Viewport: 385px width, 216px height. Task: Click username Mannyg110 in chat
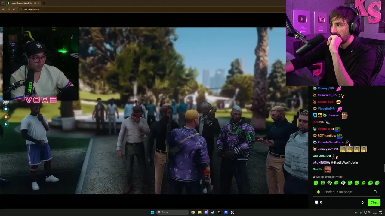click(x=326, y=88)
